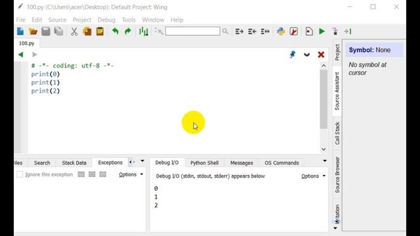Open the Source Assistant vertical tab
Screen dimensions: 420x236
click(x=337, y=91)
